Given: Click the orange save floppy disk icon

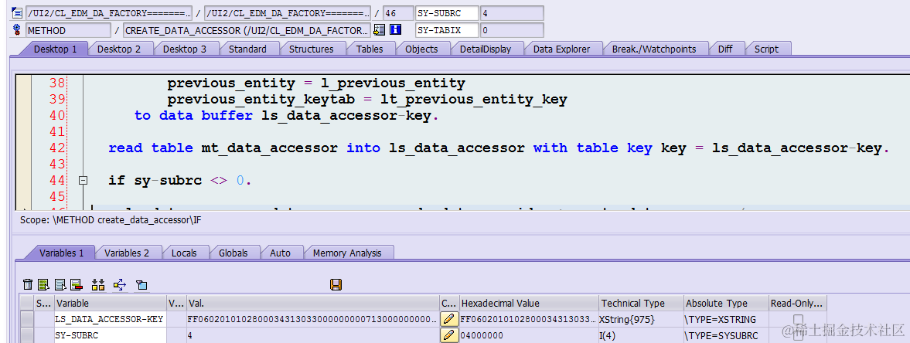Looking at the screenshot, I should [x=336, y=284].
